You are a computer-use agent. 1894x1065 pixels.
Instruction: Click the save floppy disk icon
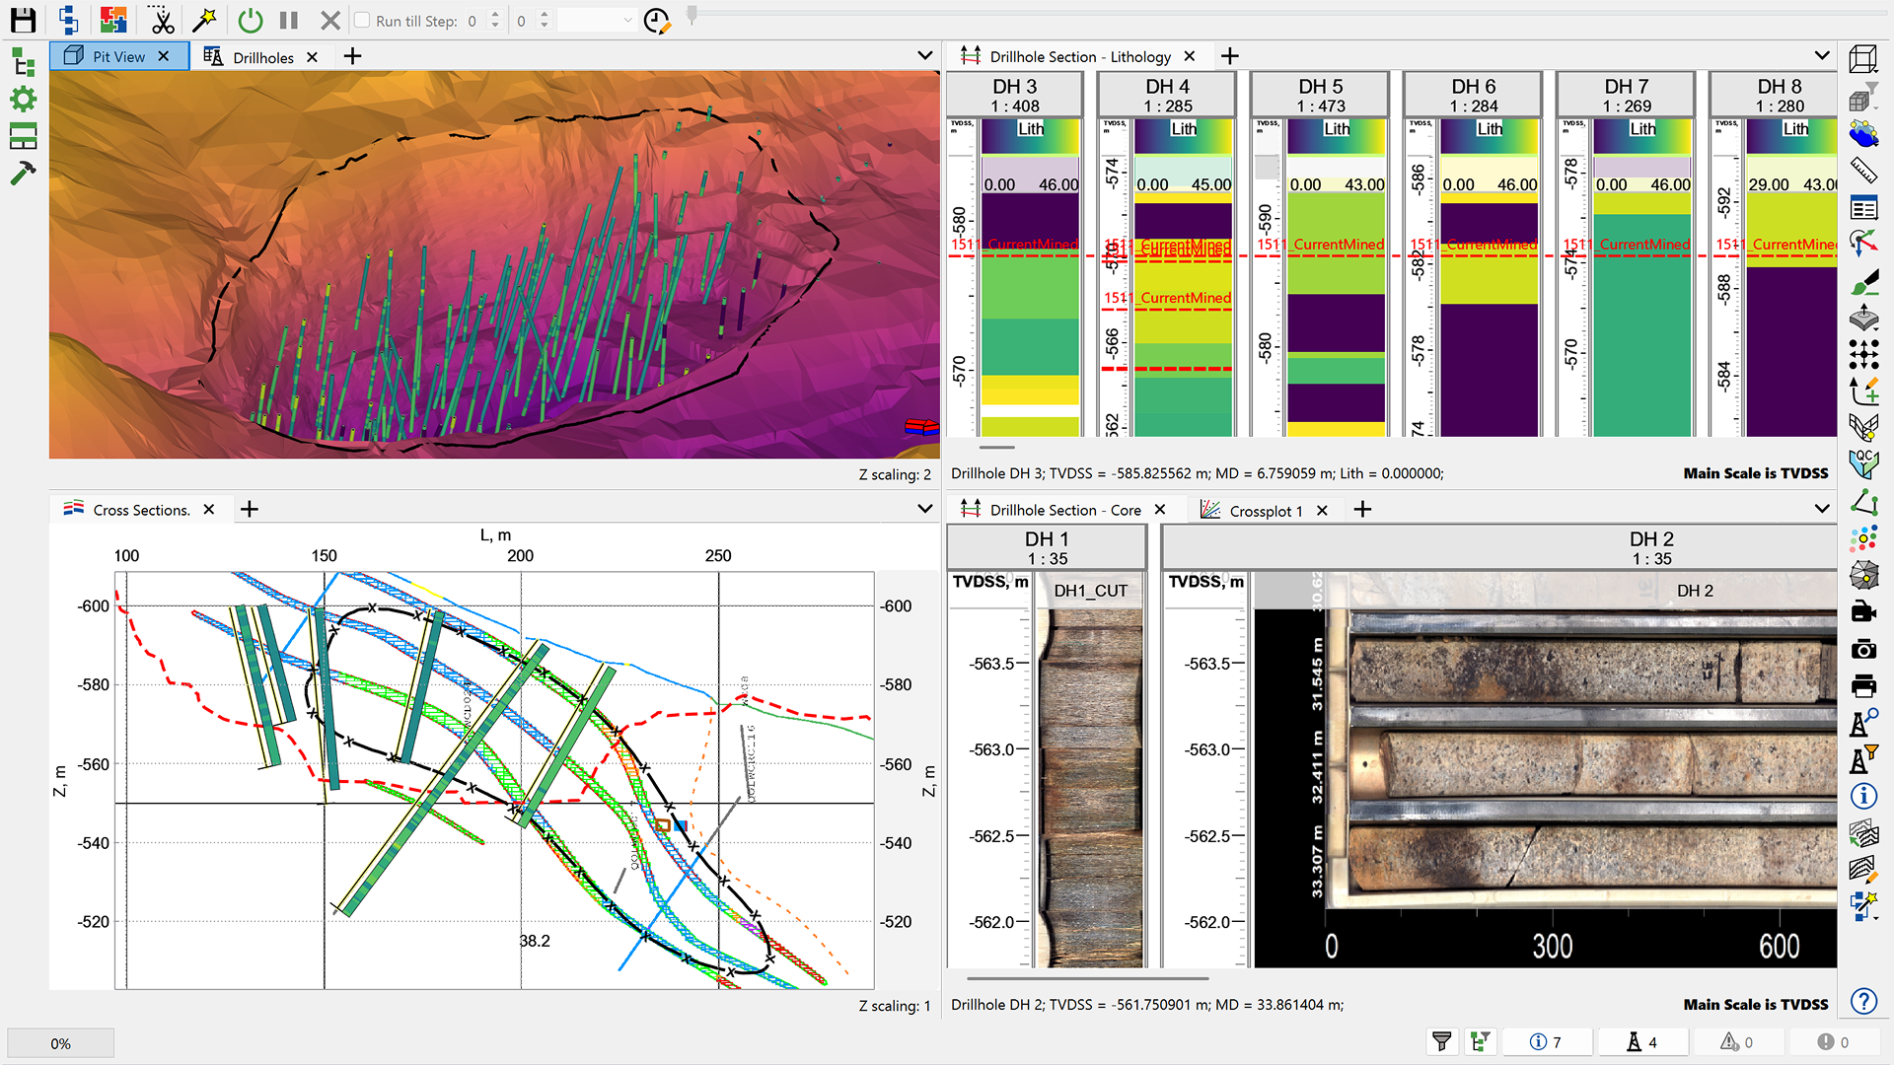pyautogui.click(x=23, y=20)
